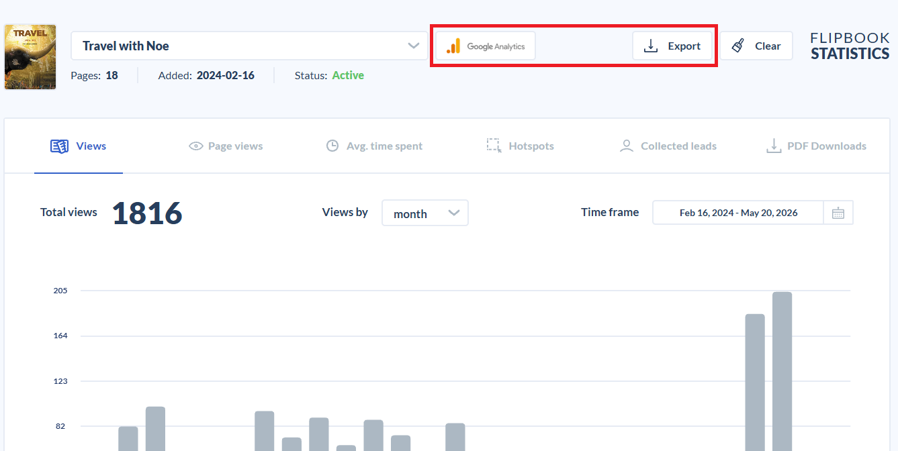Open the Travel with Noe flipbook dropdown

click(250, 46)
